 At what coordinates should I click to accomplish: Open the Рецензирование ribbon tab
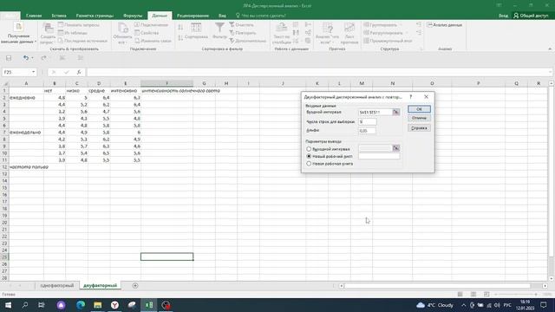pyautogui.click(x=193, y=16)
